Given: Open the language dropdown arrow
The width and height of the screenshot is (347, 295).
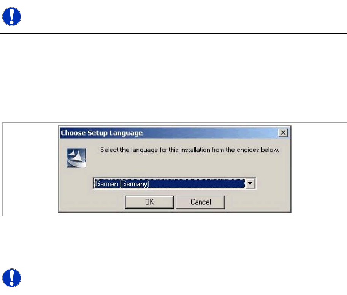Looking at the screenshot, I should point(250,183).
